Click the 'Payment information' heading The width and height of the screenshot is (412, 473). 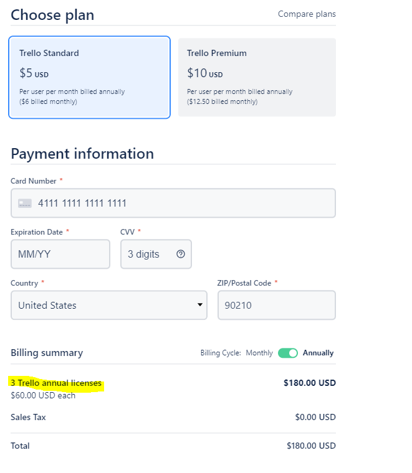(x=82, y=154)
